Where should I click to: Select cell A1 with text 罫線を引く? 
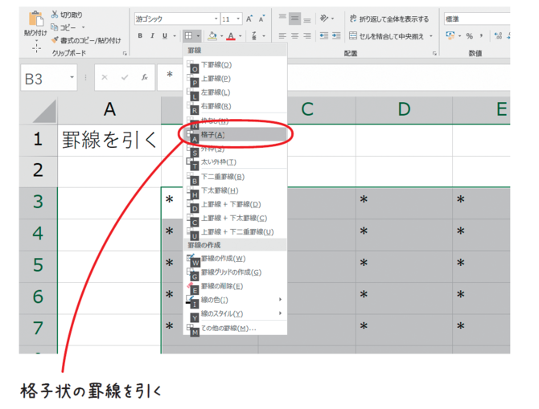coord(109,141)
